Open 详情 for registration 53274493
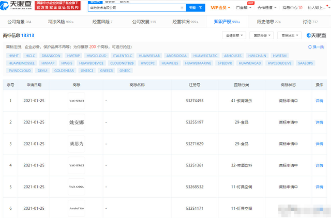This screenshot has height=218, width=331. click(x=320, y=101)
